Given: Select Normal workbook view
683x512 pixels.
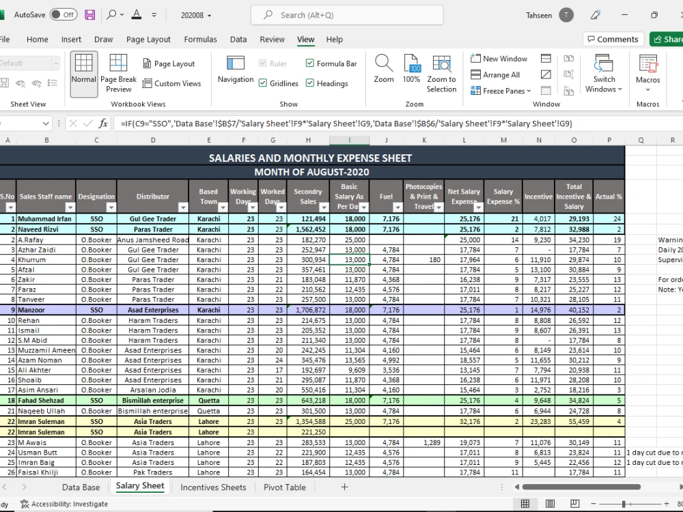Looking at the screenshot, I should 83,74.
